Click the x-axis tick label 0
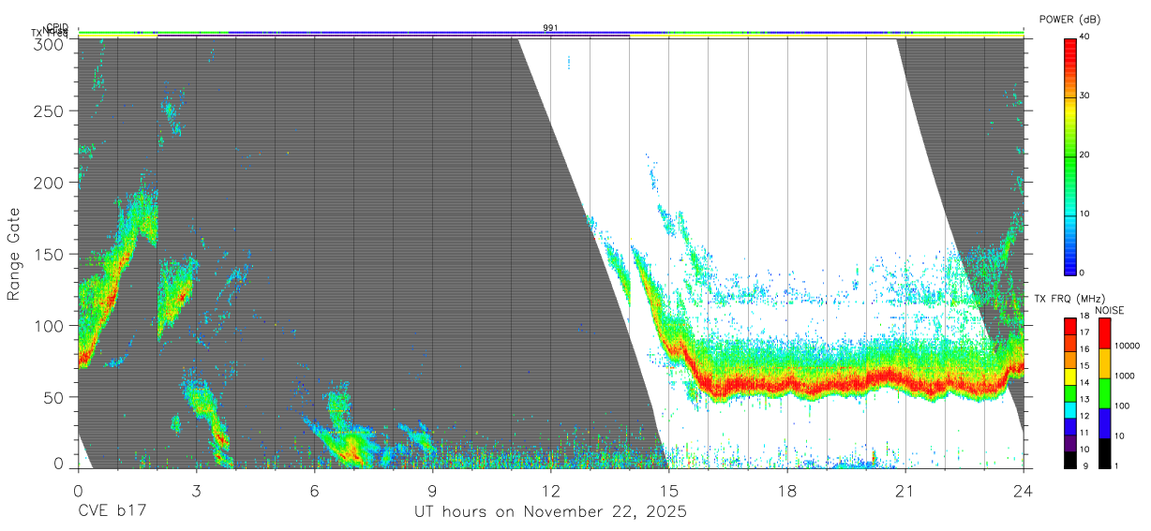Viewport: 1151px width, 531px height. pos(78,490)
